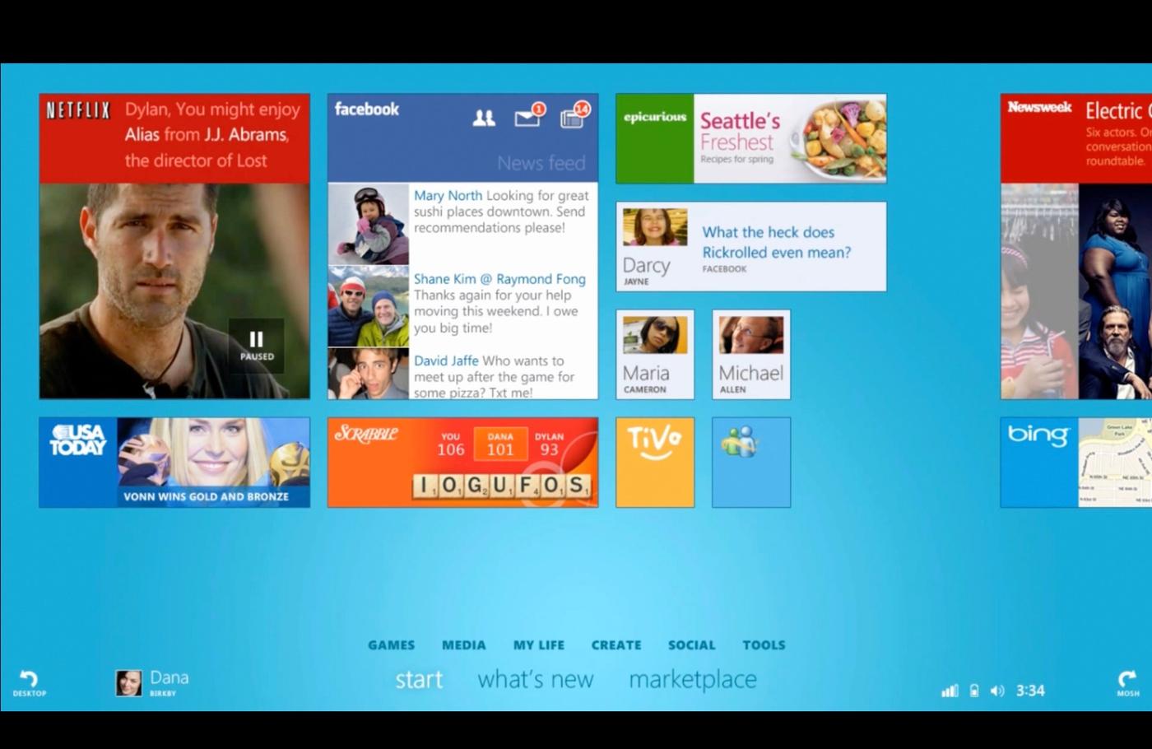Open Facebook messages envelope icon
Viewport: 1152px width, 749px height.
[x=529, y=116]
